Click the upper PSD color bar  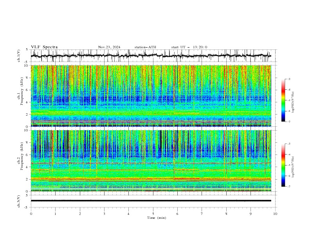(283, 100)
